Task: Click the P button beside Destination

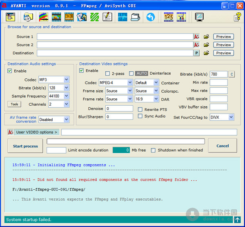Action: 196,53
